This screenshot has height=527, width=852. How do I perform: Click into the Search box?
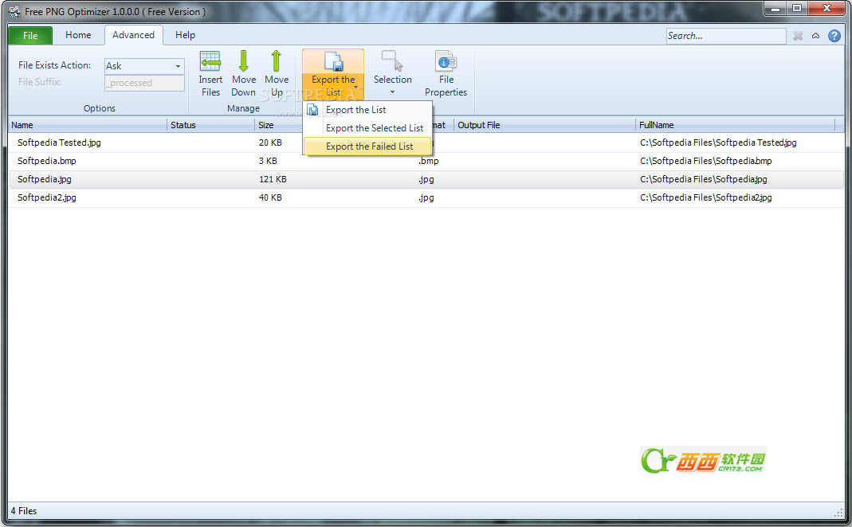(726, 36)
